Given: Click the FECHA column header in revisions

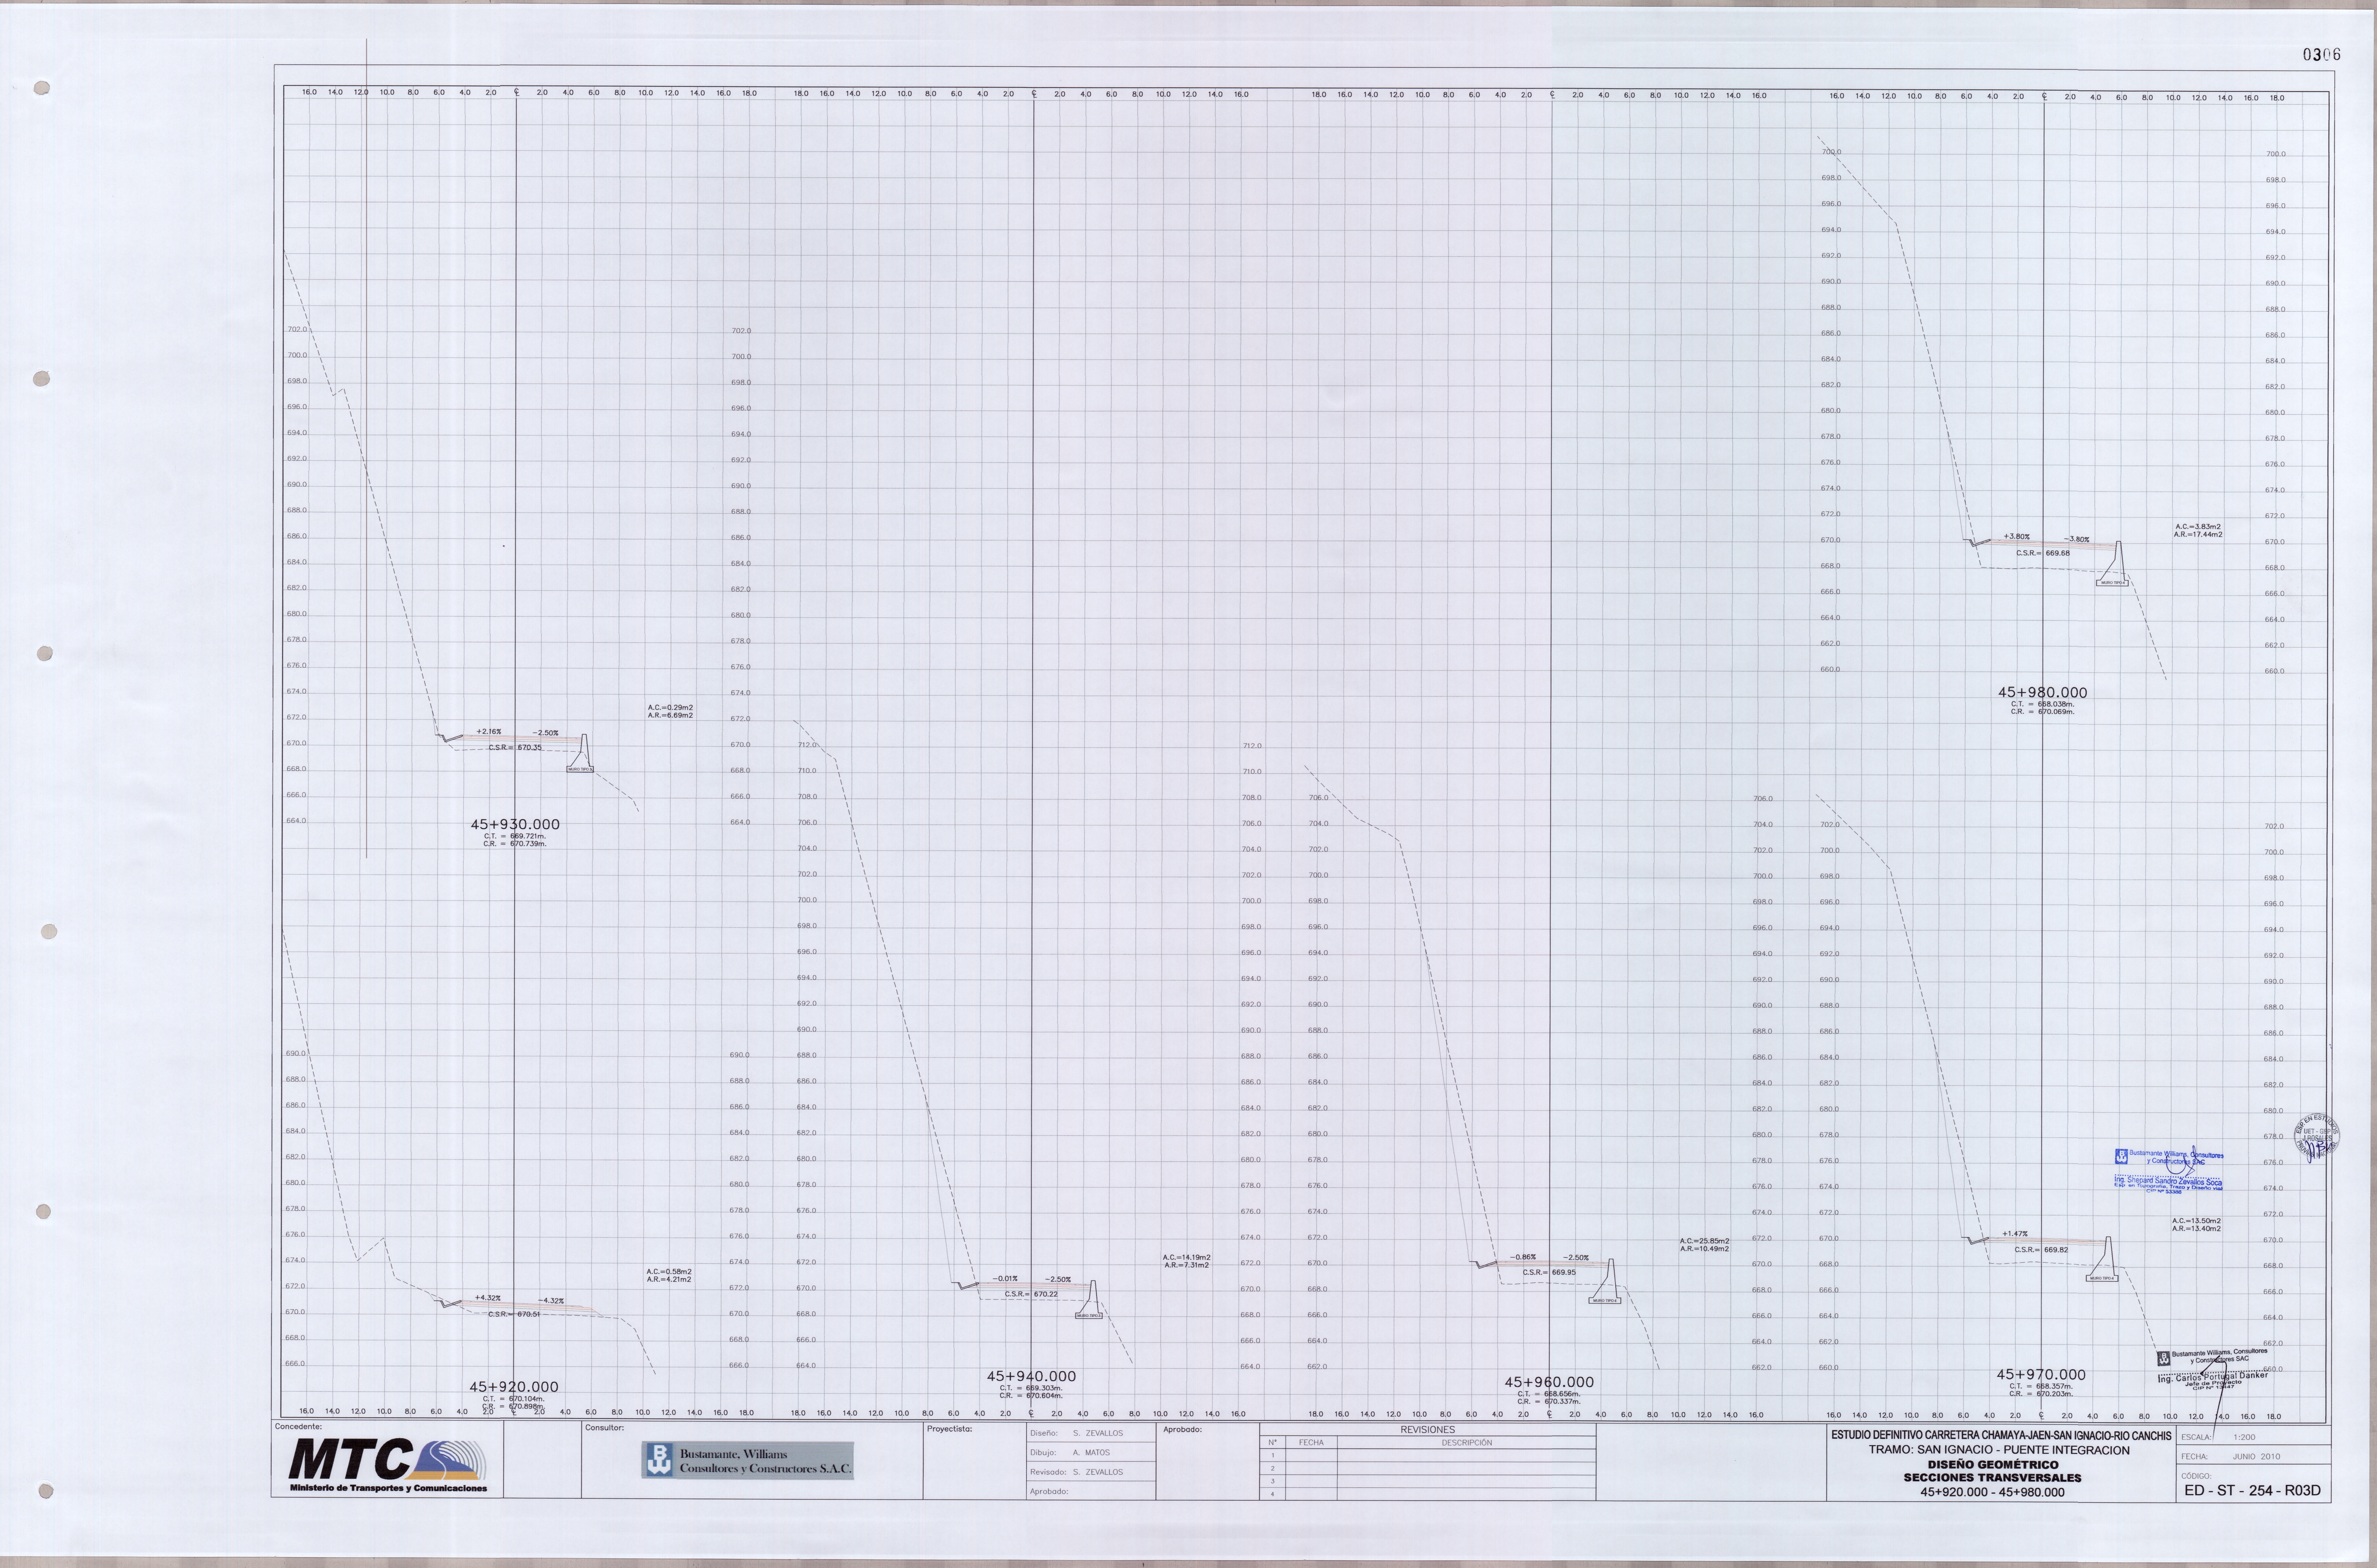Looking at the screenshot, I should (x=1311, y=1443).
